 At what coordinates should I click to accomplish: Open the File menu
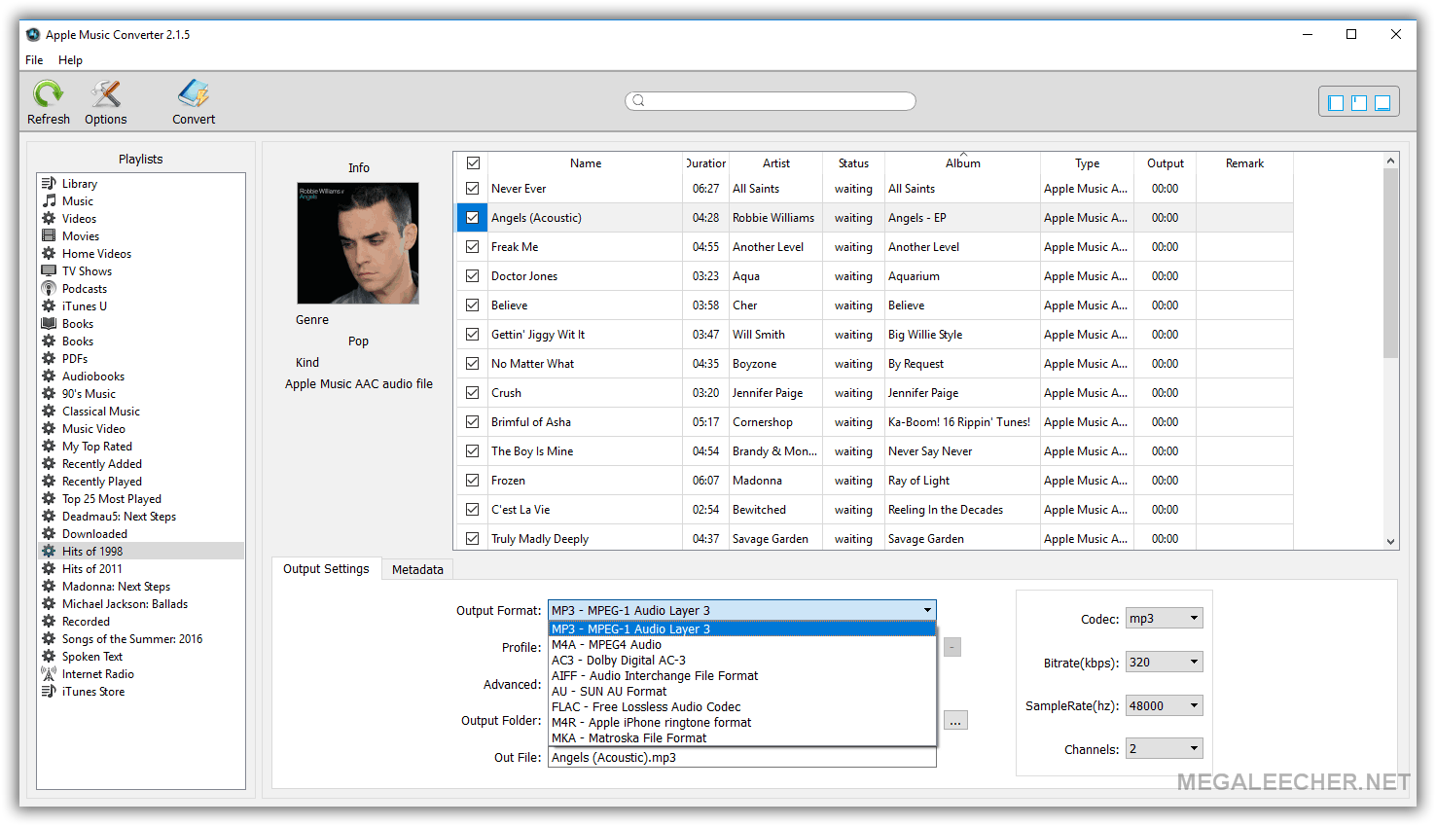[x=34, y=59]
